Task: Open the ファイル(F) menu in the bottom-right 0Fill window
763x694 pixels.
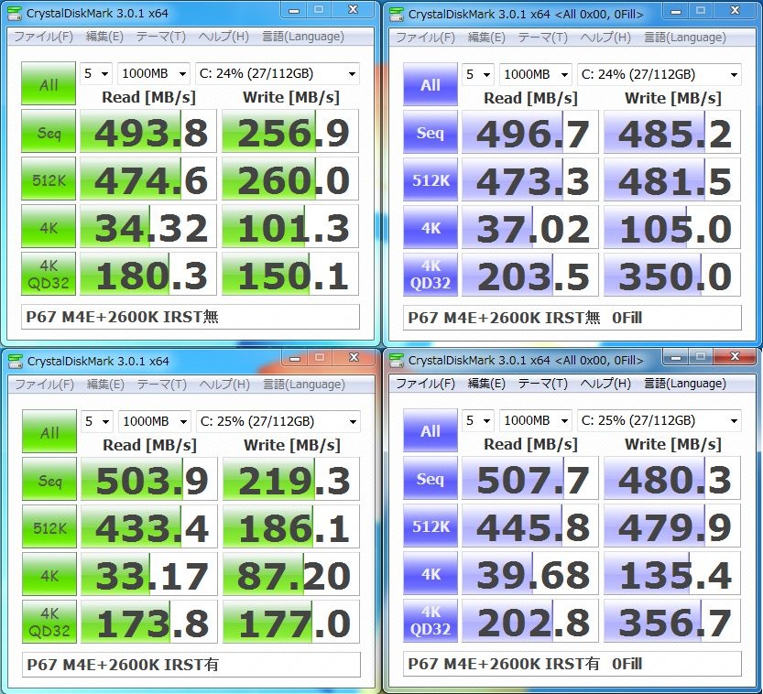Action: coord(425,384)
